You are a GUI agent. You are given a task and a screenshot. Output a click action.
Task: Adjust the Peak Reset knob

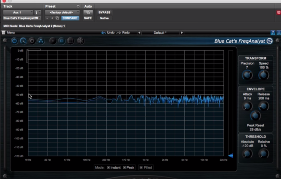pyautogui.click(x=255, y=116)
